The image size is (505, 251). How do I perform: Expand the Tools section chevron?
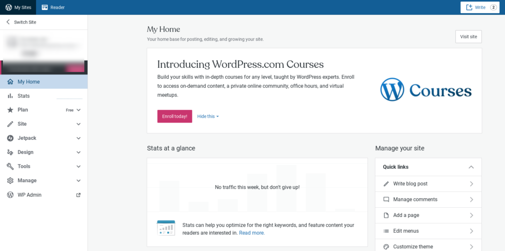pos(78,166)
